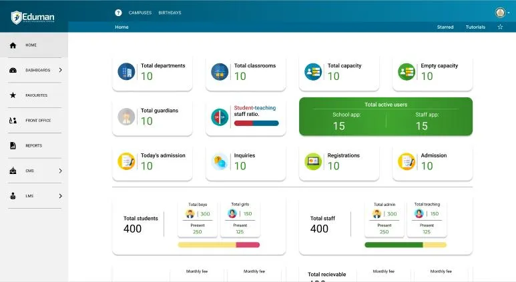Click the Inquiries chat bubble icon

(220, 161)
